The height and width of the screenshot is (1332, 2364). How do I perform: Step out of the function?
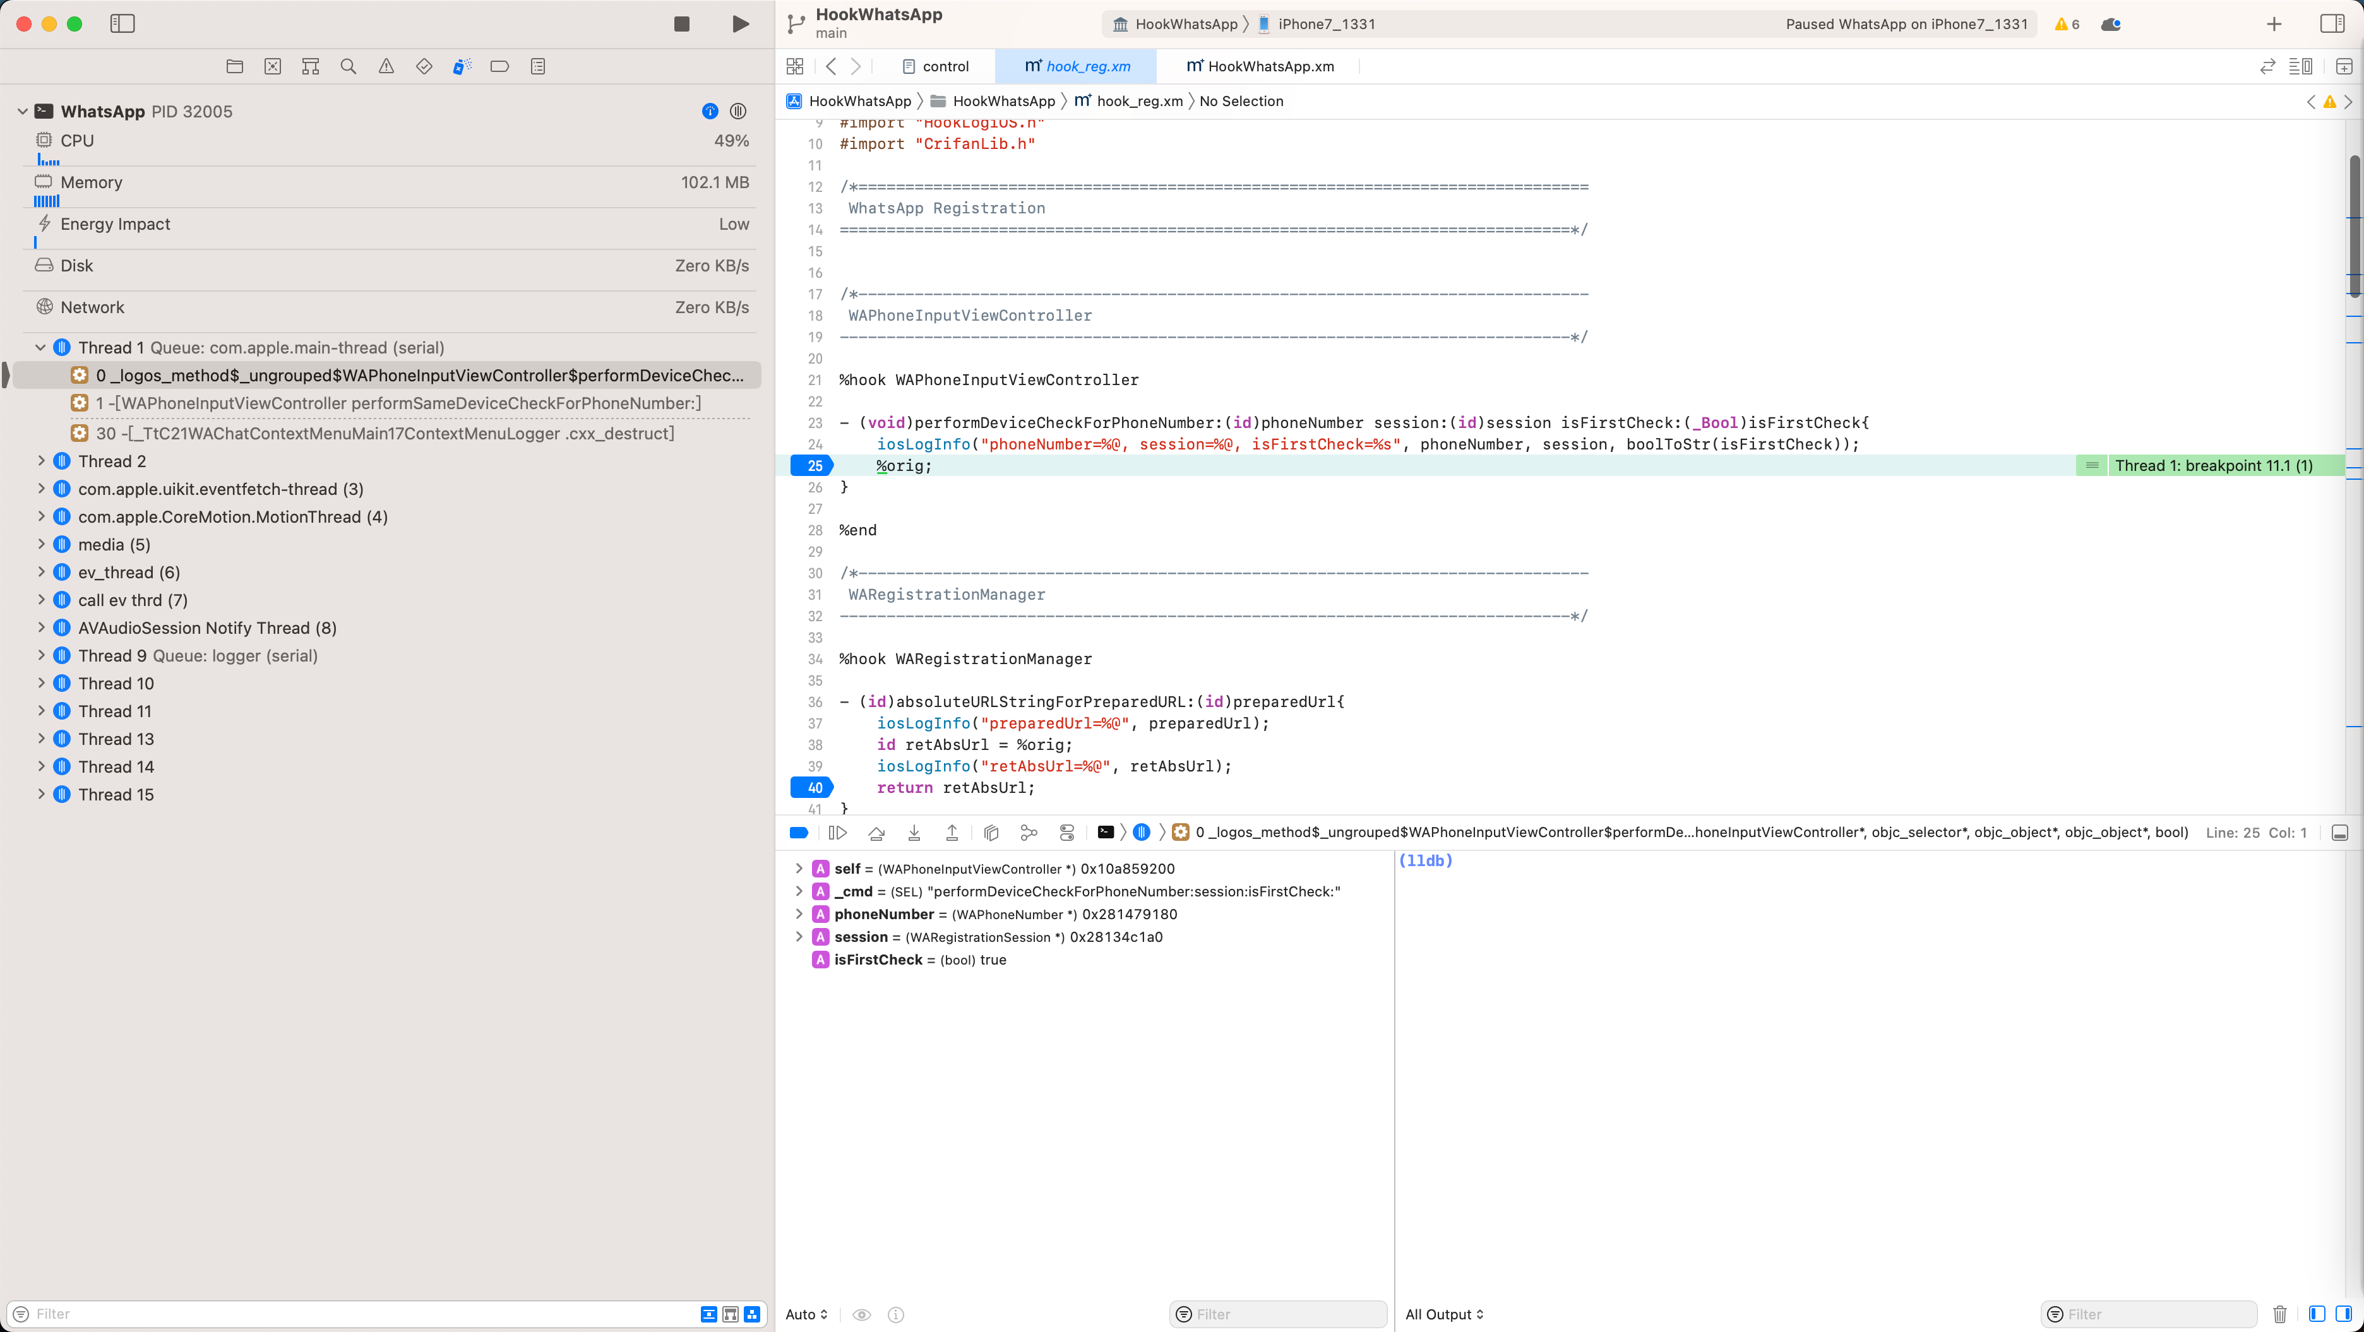click(952, 833)
